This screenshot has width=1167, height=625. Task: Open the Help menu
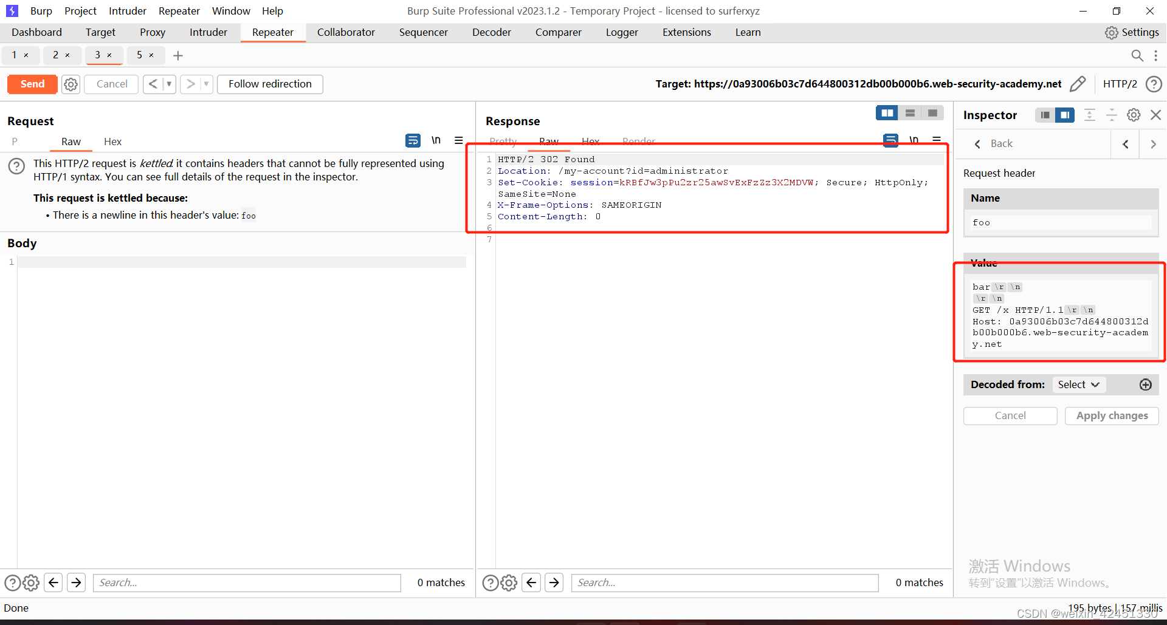(x=272, y=11)
